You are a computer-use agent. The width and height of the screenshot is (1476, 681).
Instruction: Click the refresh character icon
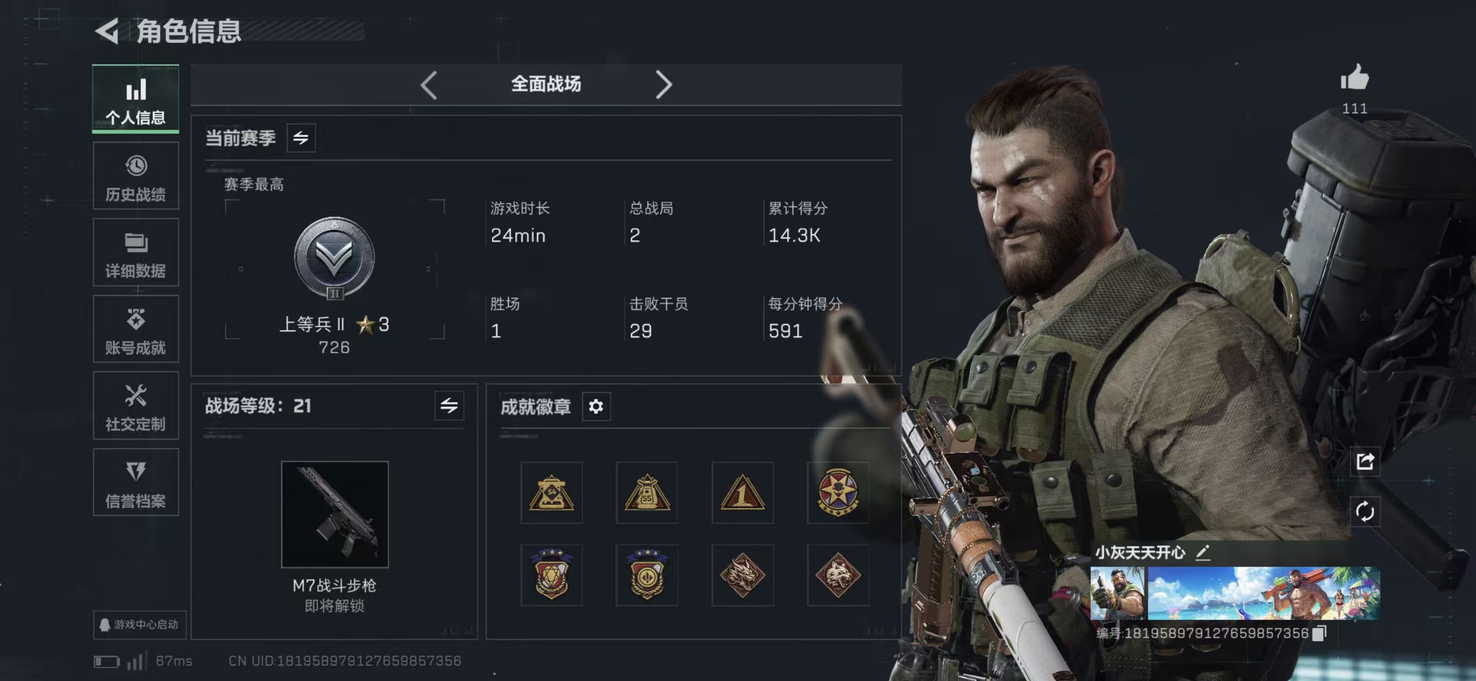point(1365,511)
